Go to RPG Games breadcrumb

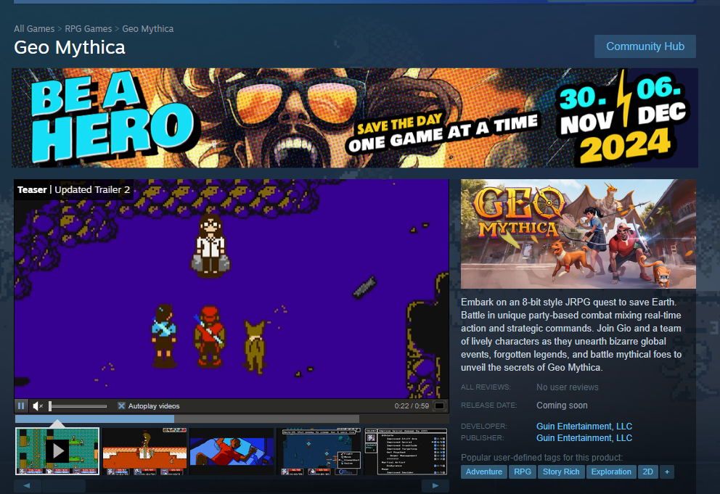[88, 28]
